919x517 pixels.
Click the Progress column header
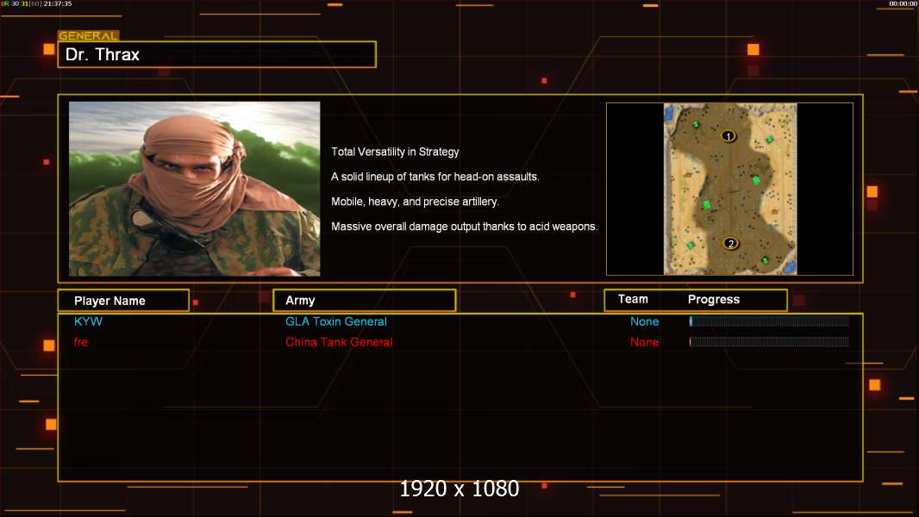coord(714,299)
